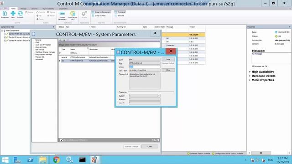
Task: Select Control-M Web category
Action: pyautogui.click(x=41, y=47)
